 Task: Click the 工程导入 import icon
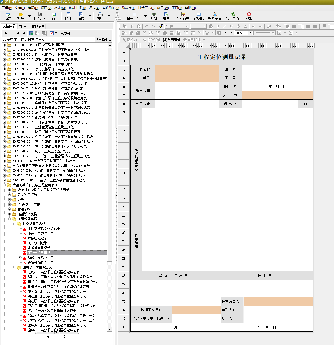tap(39, 16)
